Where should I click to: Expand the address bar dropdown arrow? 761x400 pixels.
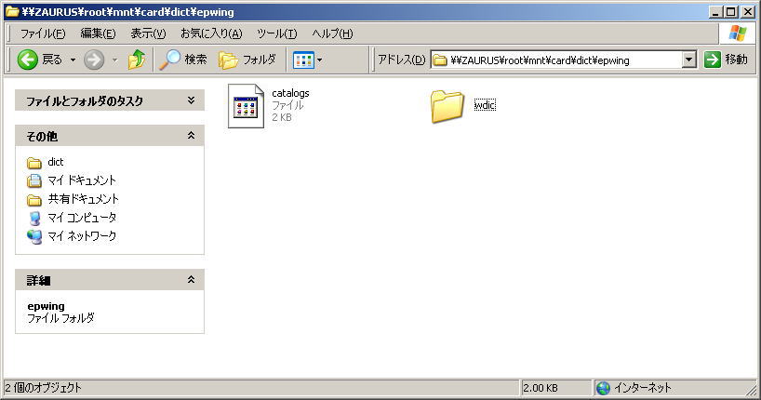[x=689, y=60]
